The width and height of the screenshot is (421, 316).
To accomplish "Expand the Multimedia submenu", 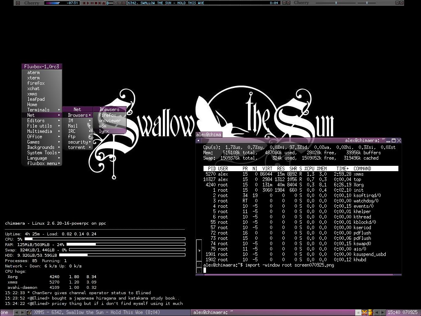I will click(42, 131).
